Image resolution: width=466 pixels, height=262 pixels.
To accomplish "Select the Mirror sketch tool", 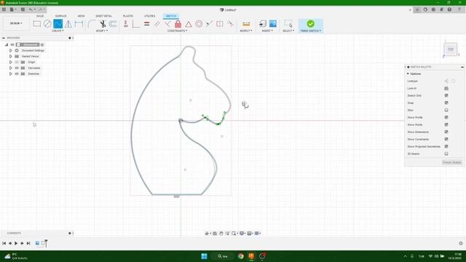I will pyautogui.click(x=68, y=24).
